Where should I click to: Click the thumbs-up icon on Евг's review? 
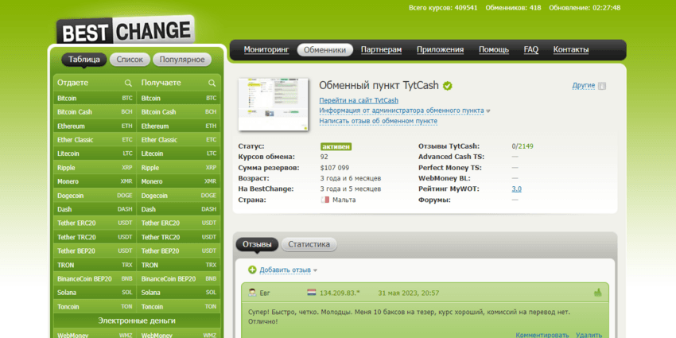click(x=598, y=293)
